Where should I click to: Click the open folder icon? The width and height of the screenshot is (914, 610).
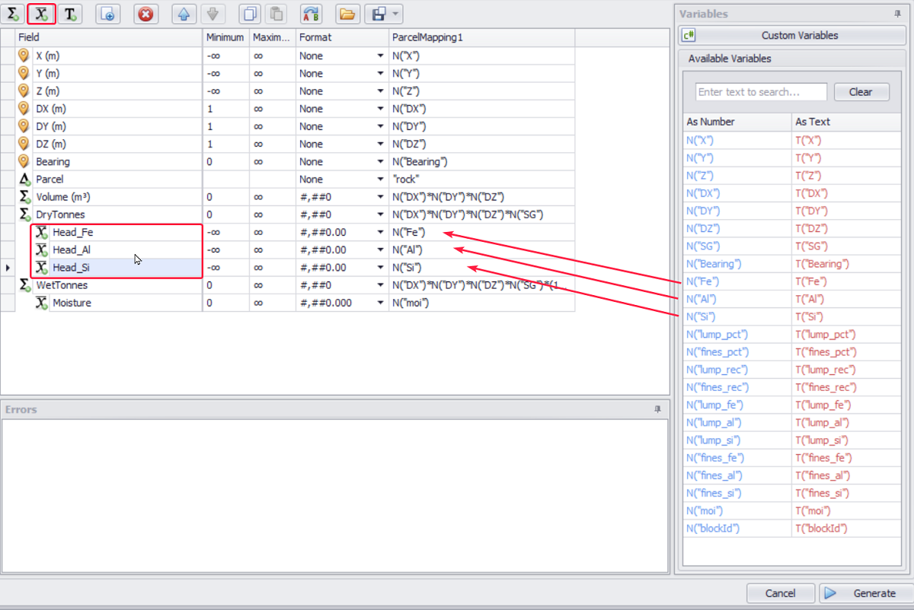click(347, 14)
